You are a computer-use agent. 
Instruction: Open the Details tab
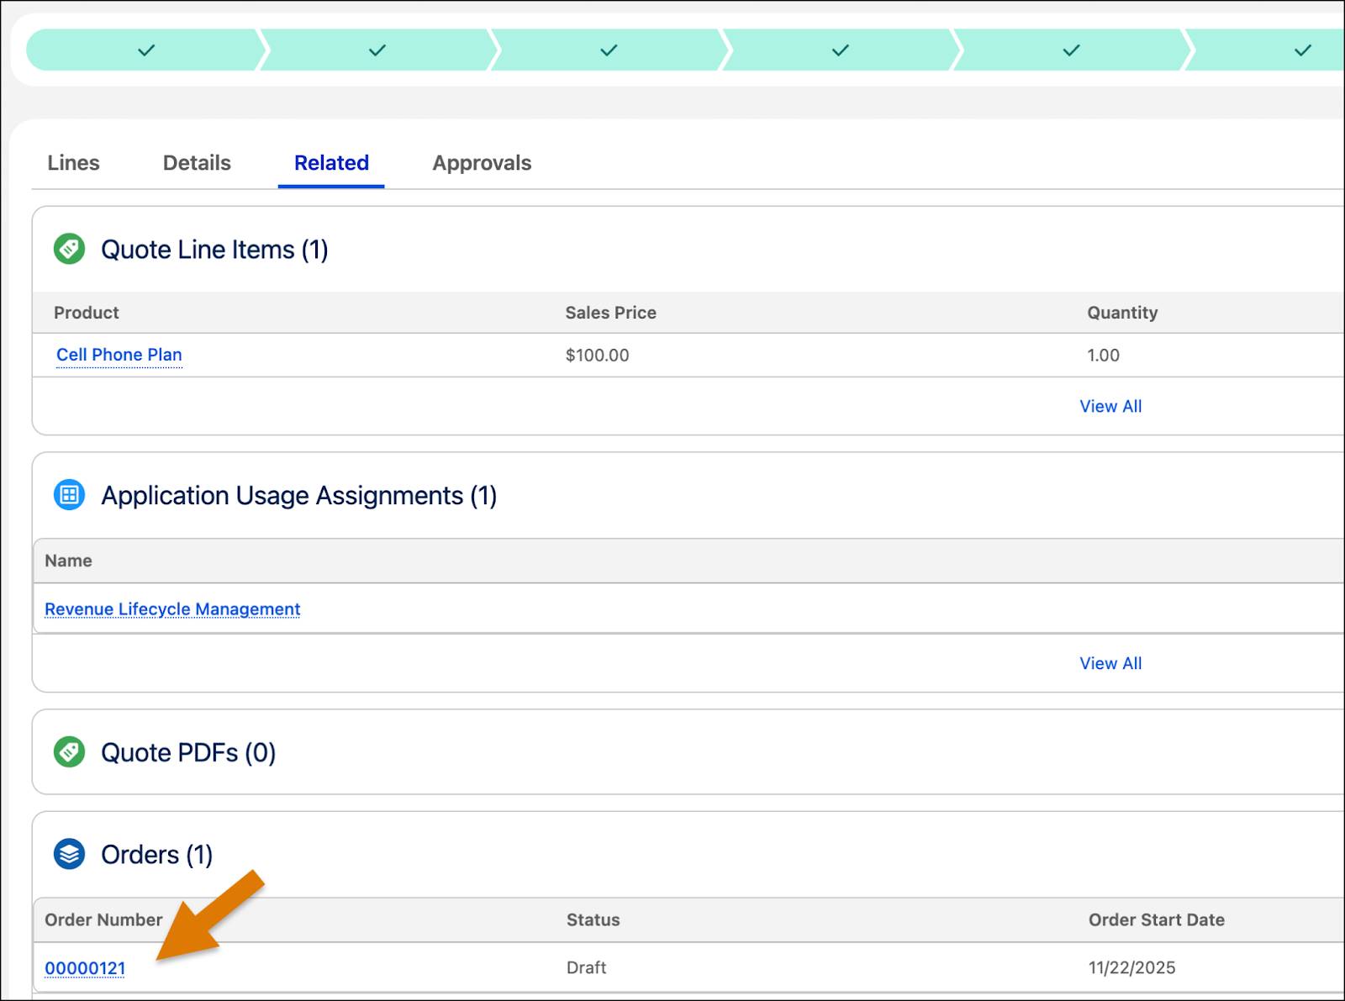point(197,163)
